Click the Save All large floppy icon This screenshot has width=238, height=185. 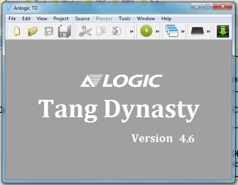(64, 31)
